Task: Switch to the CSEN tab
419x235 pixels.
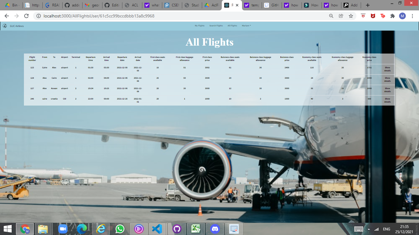Action: coord(171,5)
